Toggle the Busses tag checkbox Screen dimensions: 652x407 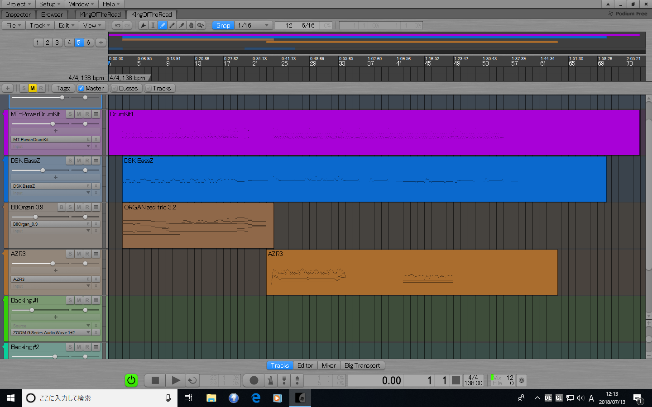coord(115,88)
